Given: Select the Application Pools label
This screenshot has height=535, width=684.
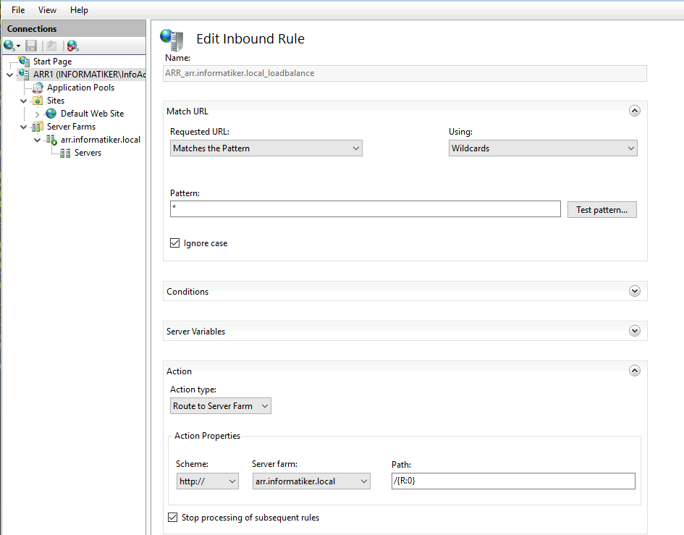Looking at the screenshot, I should click(80, 88).
